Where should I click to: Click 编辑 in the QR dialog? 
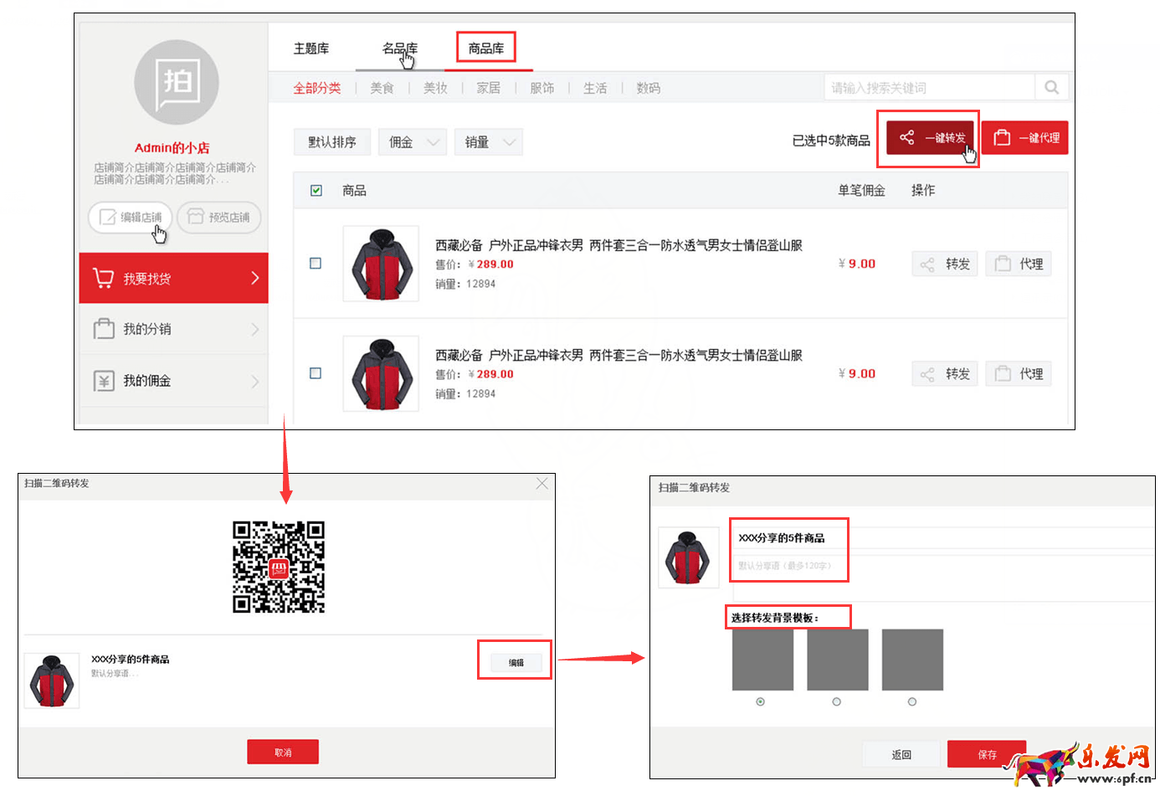coord(516,662)
